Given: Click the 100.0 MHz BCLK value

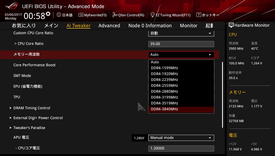Looking at the screenshot, I should (x=236, y=63).
